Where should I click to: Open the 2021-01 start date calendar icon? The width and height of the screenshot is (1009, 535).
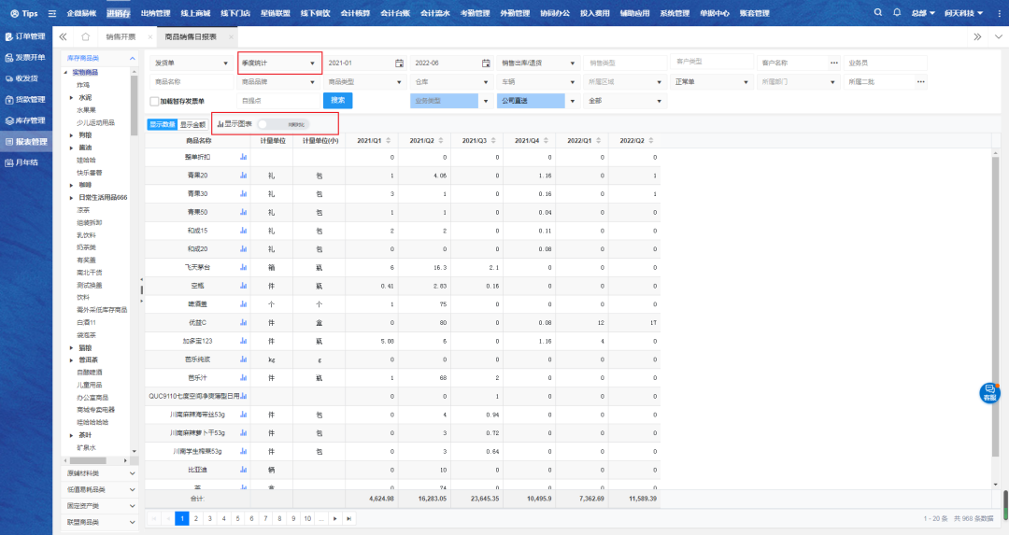point(399,63)
